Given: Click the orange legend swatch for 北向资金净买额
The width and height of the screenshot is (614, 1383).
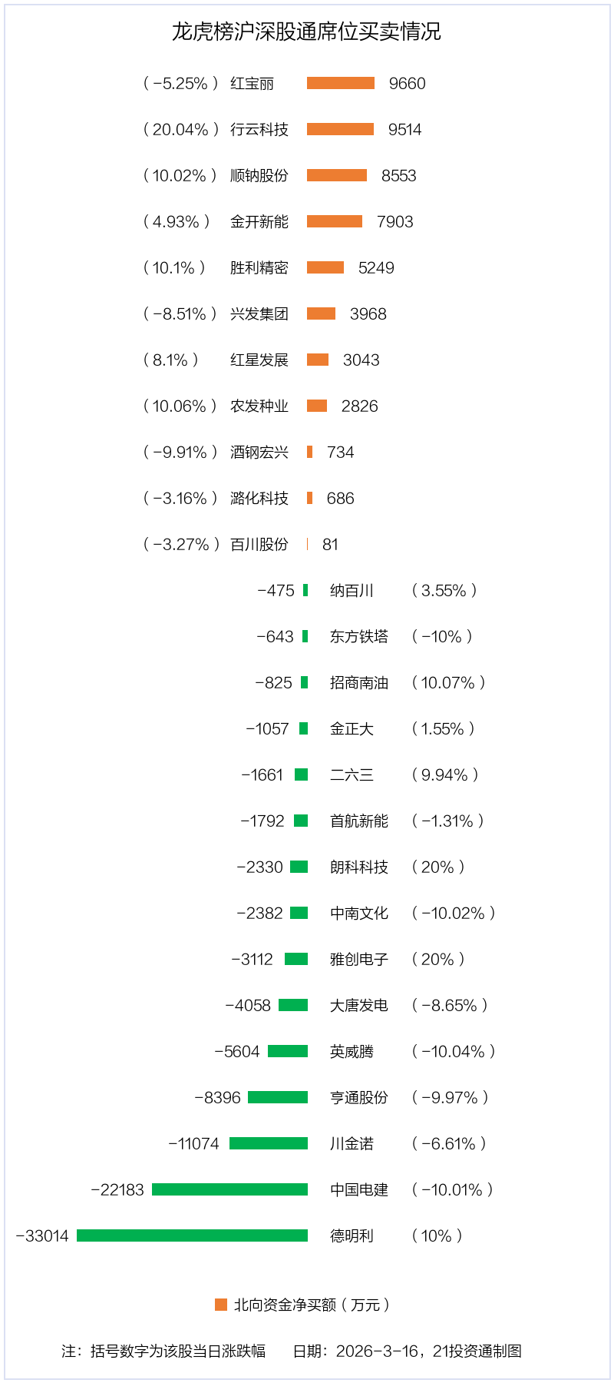Looking at the screenshot, I should [x=221, y=1305].
